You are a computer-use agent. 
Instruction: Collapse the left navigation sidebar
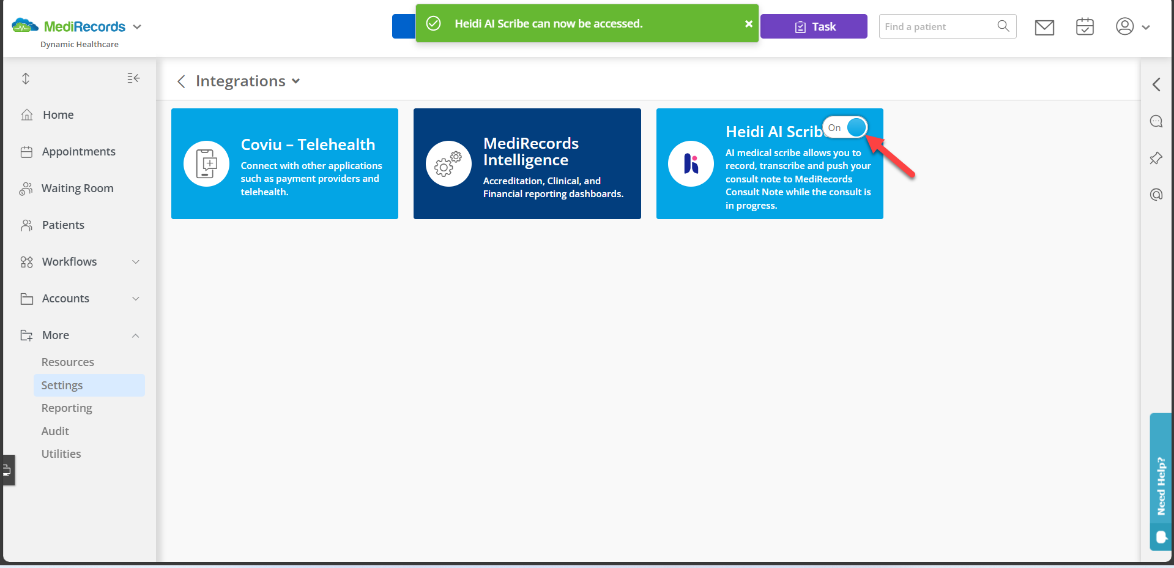click(x=133, y=78)
